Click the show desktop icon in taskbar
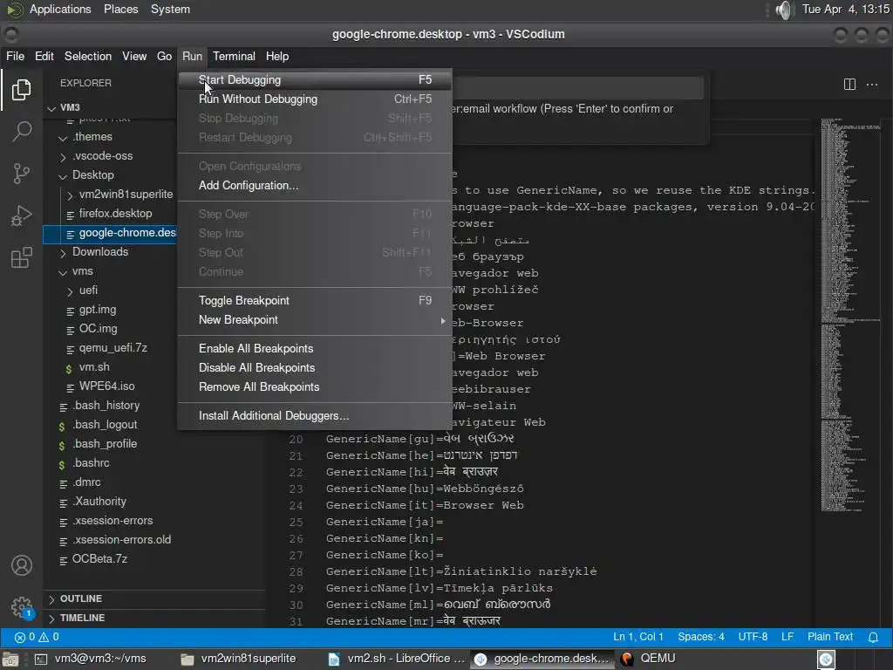893x670 pixels. pyautogui.click(x=10, y=660)
